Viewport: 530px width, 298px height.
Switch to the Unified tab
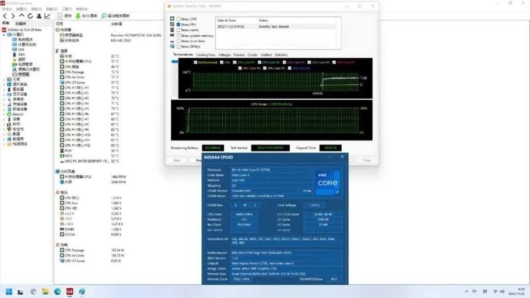[266, 55]
